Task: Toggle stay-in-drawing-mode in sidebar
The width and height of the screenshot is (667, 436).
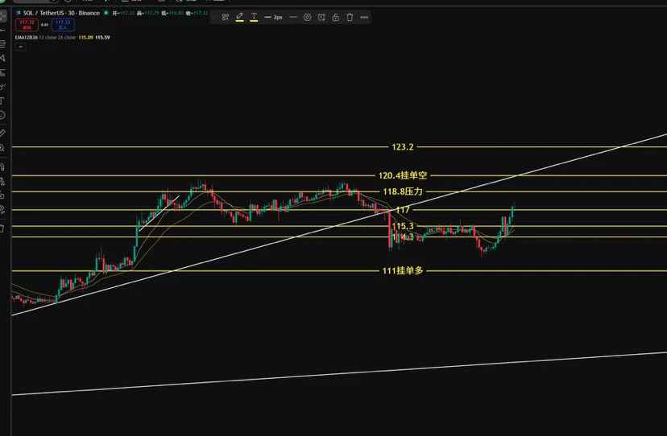Action: click(2, 181)
